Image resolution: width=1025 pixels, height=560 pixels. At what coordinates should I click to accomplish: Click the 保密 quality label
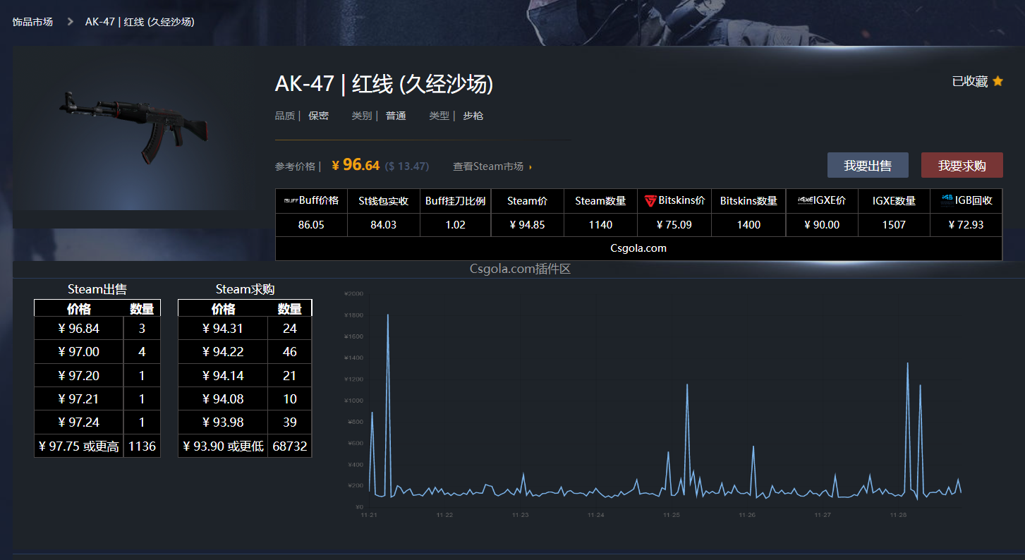click(318, 116)
